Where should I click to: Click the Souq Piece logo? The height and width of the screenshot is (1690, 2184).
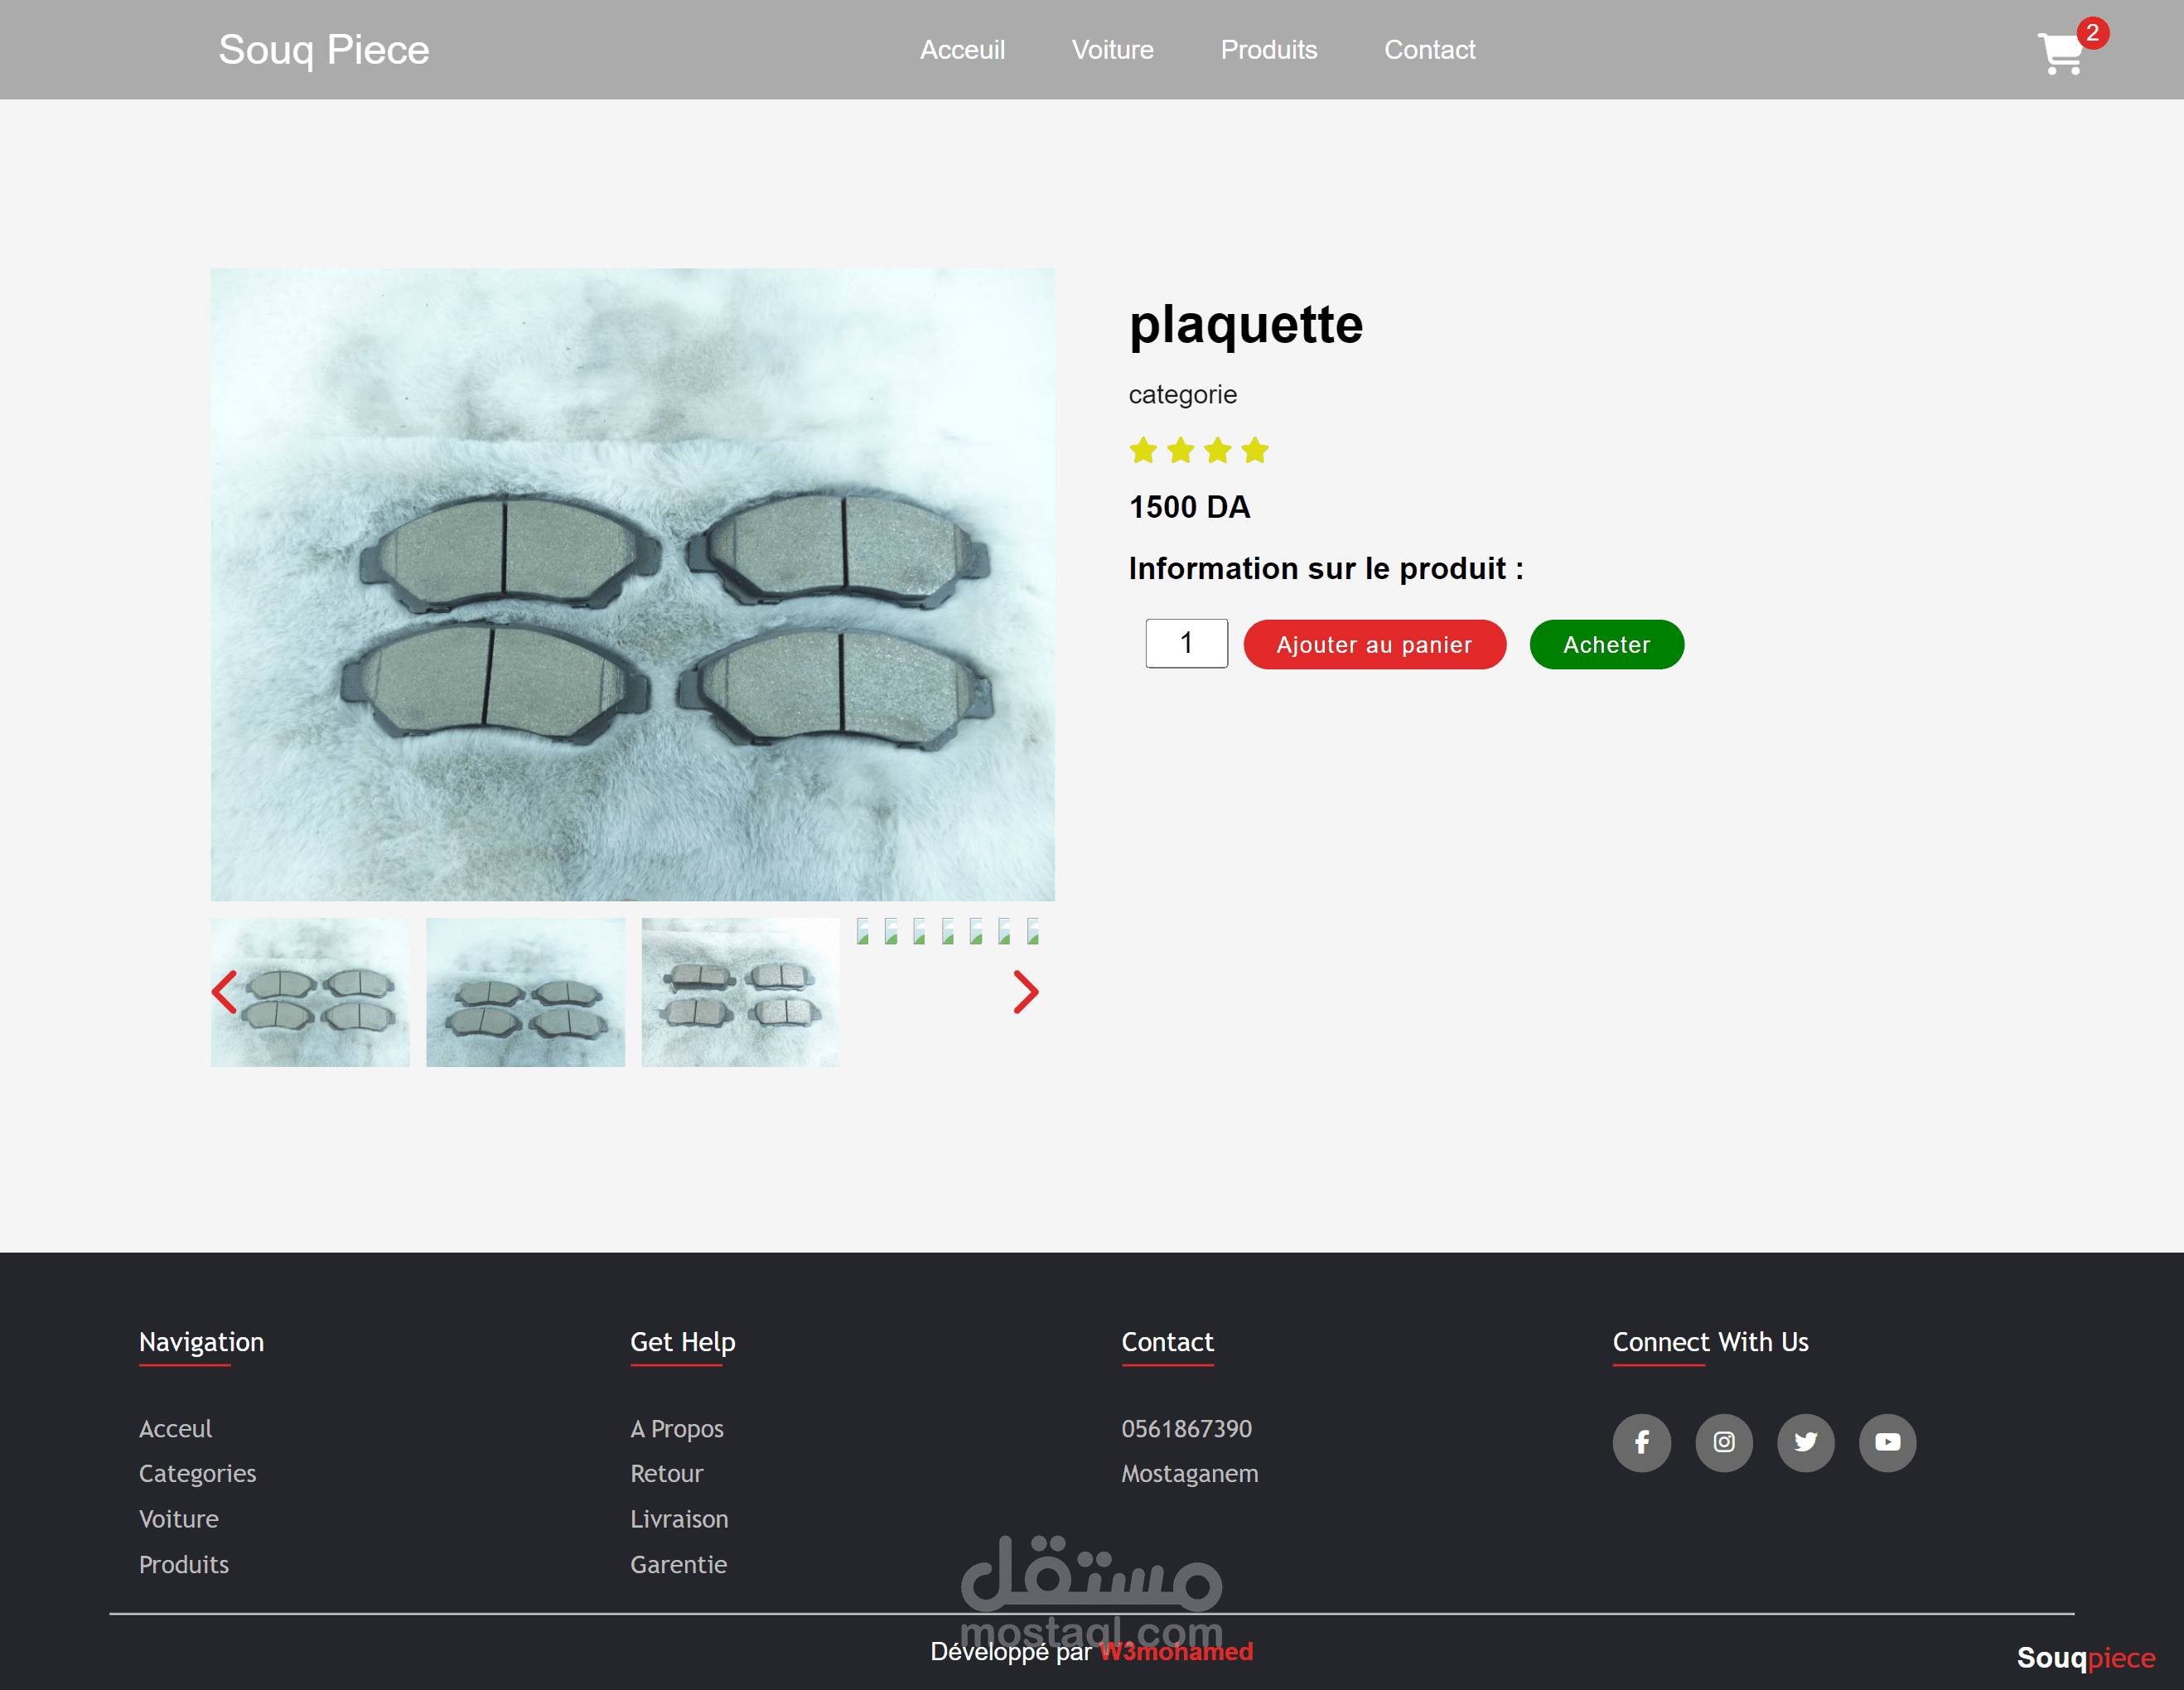(324, 50)
